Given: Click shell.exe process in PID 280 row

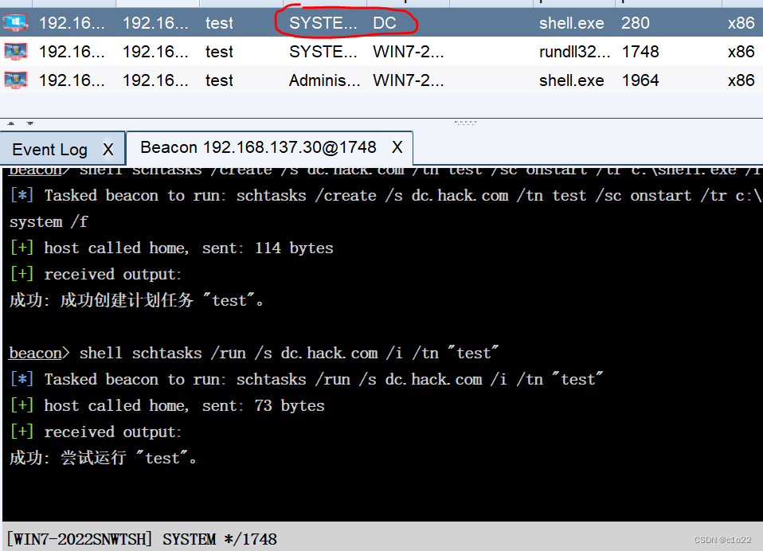Looking at the screenshot, I should pos(571,23).
